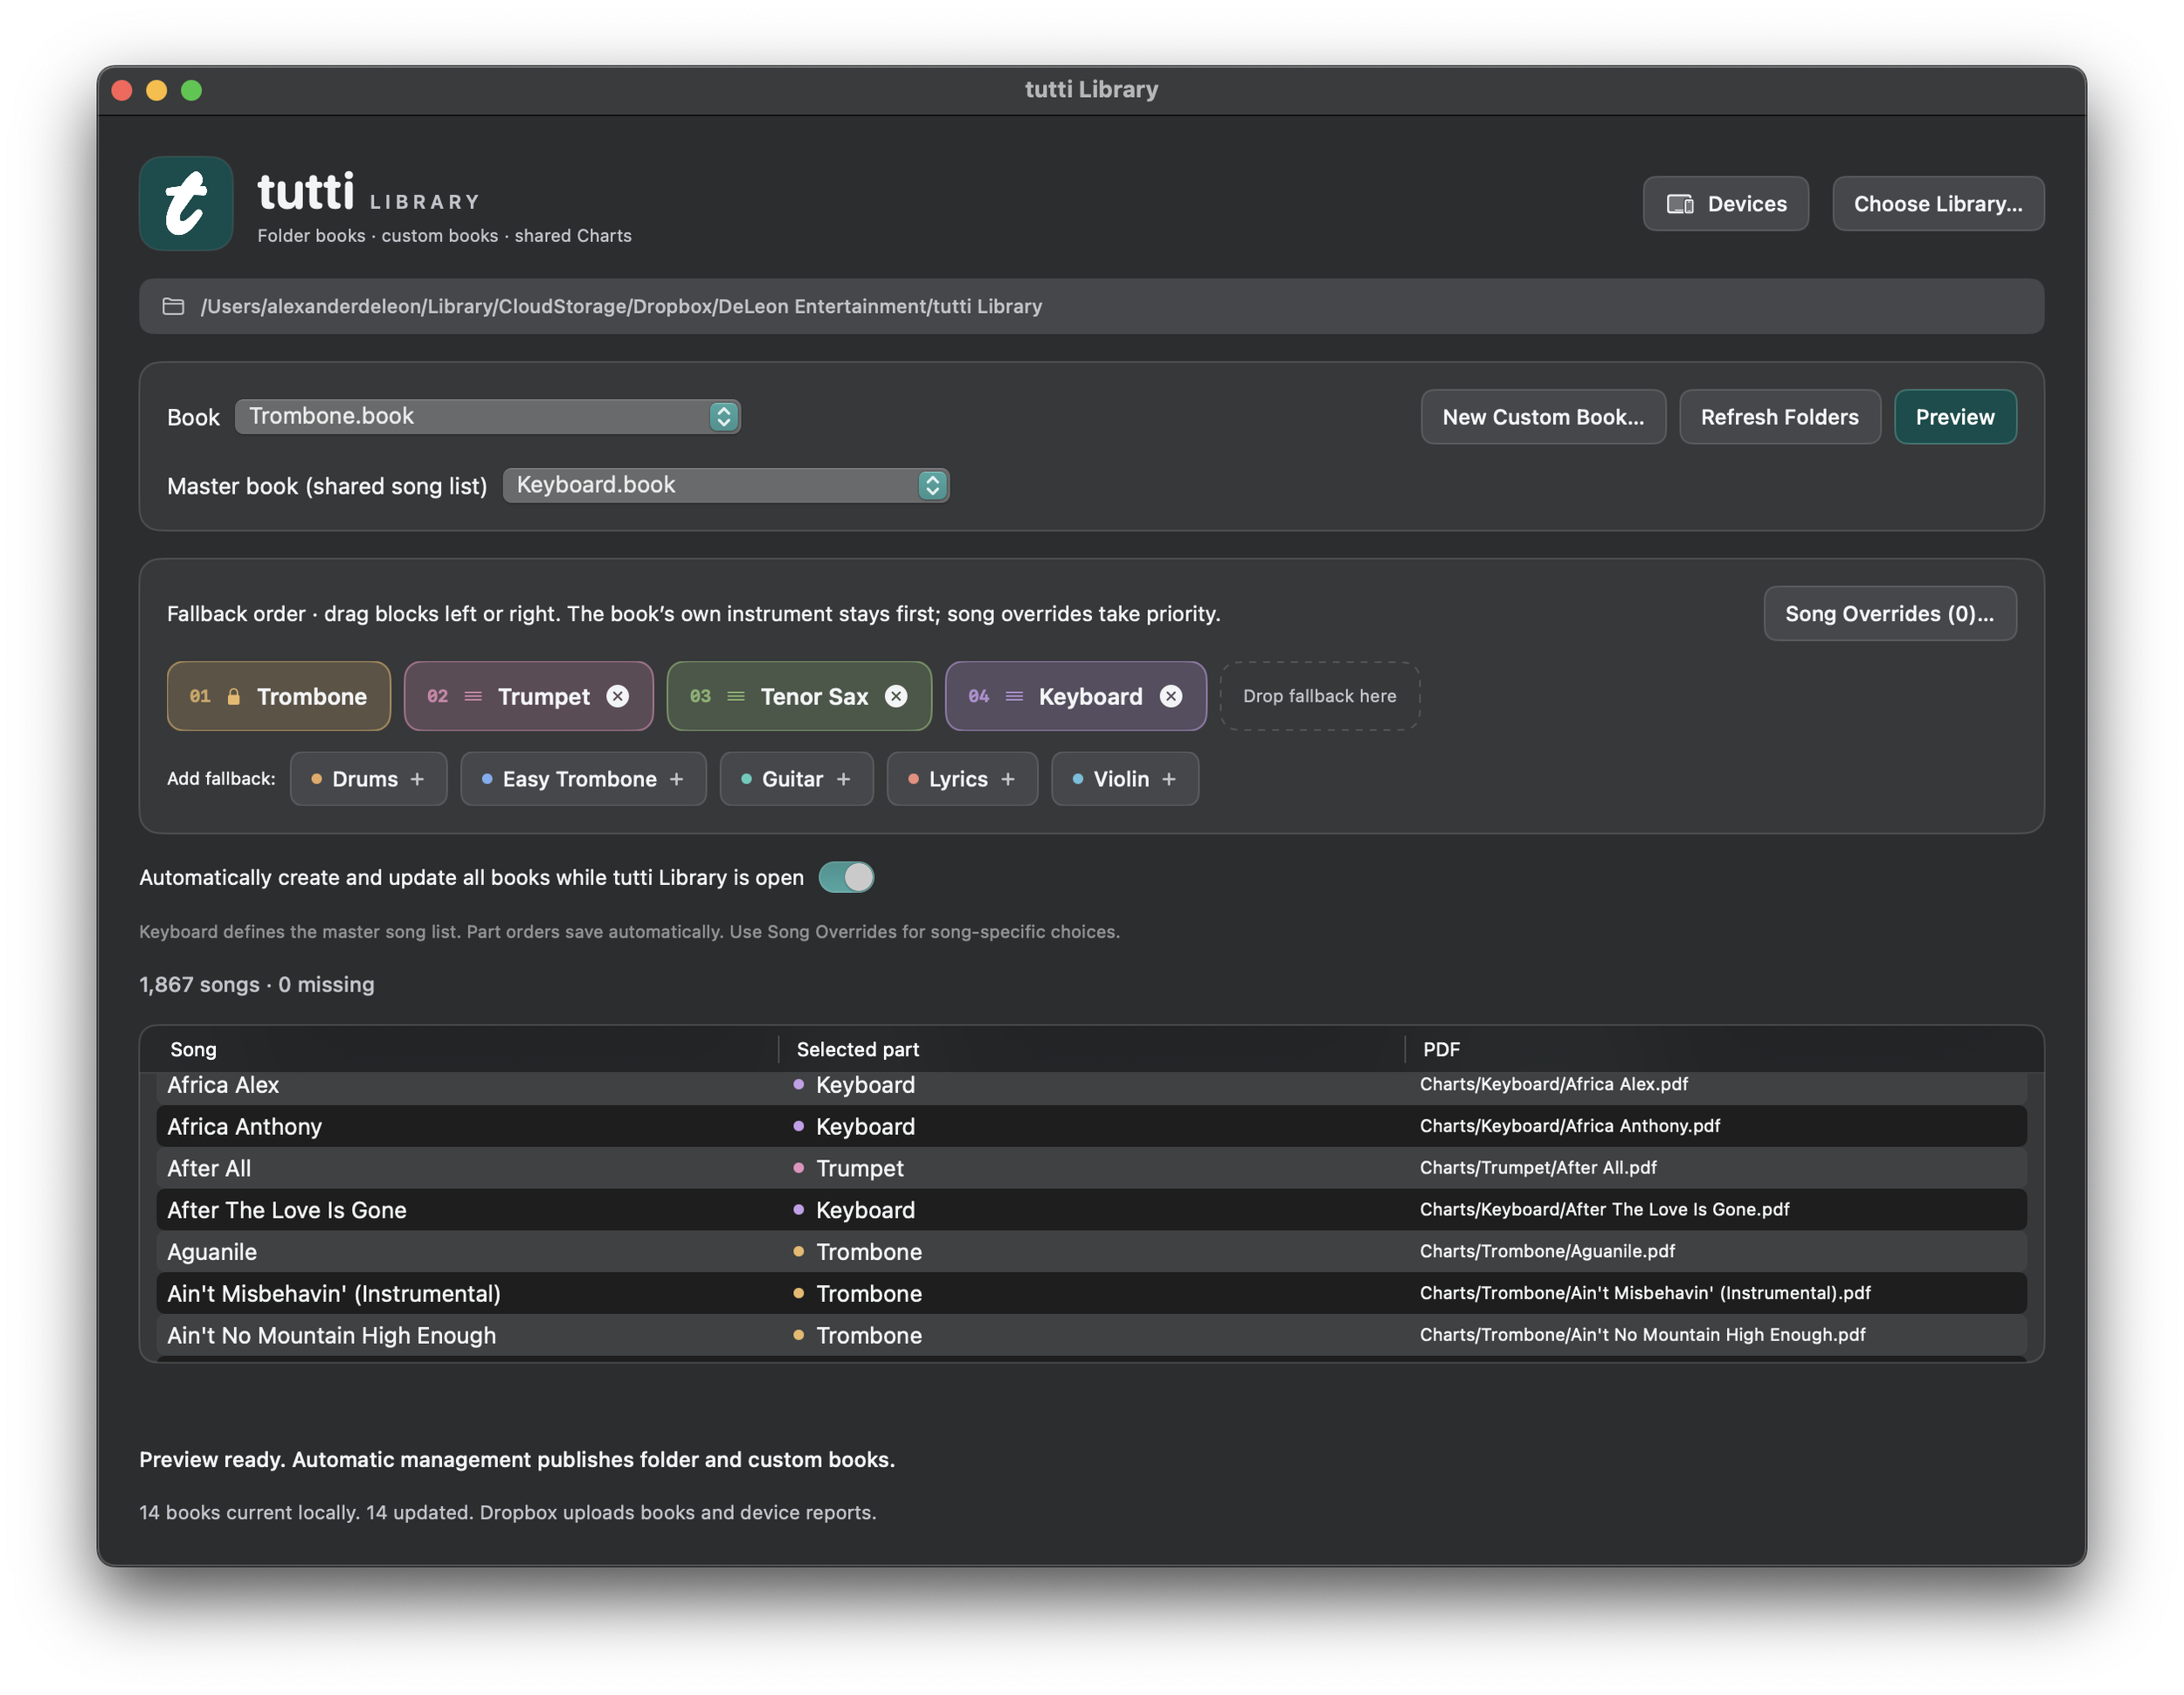This screenshot has height=1695, width=2184.
Task: Click the lock icon on Trombone block
Action: click(233, 696)
